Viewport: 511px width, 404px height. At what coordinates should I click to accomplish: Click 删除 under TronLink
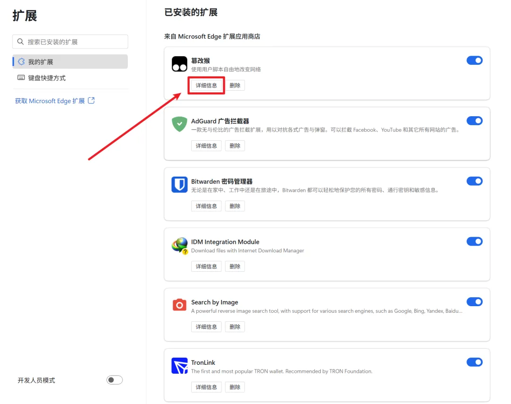(x=235, y=387)
